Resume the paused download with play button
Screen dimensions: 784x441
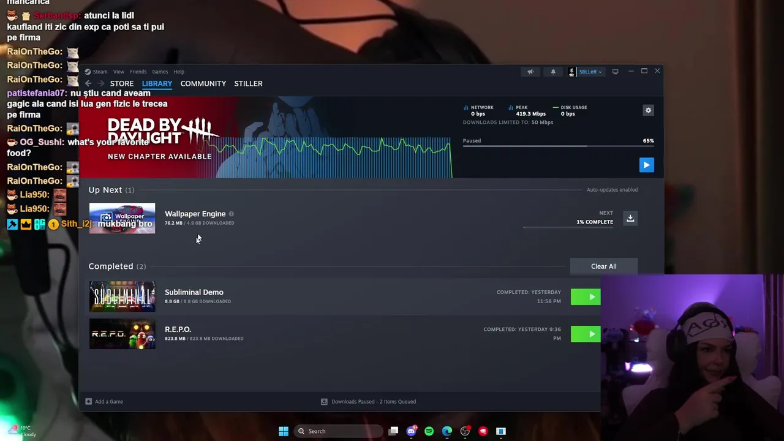tap(646, 165)
